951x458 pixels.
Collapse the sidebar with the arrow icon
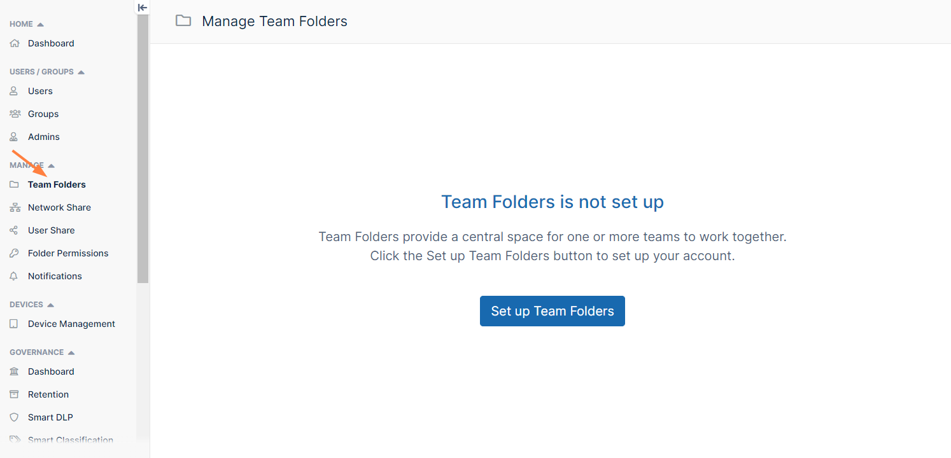141,7
